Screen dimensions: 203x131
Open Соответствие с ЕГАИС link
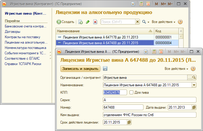click(x=22, y=58)
